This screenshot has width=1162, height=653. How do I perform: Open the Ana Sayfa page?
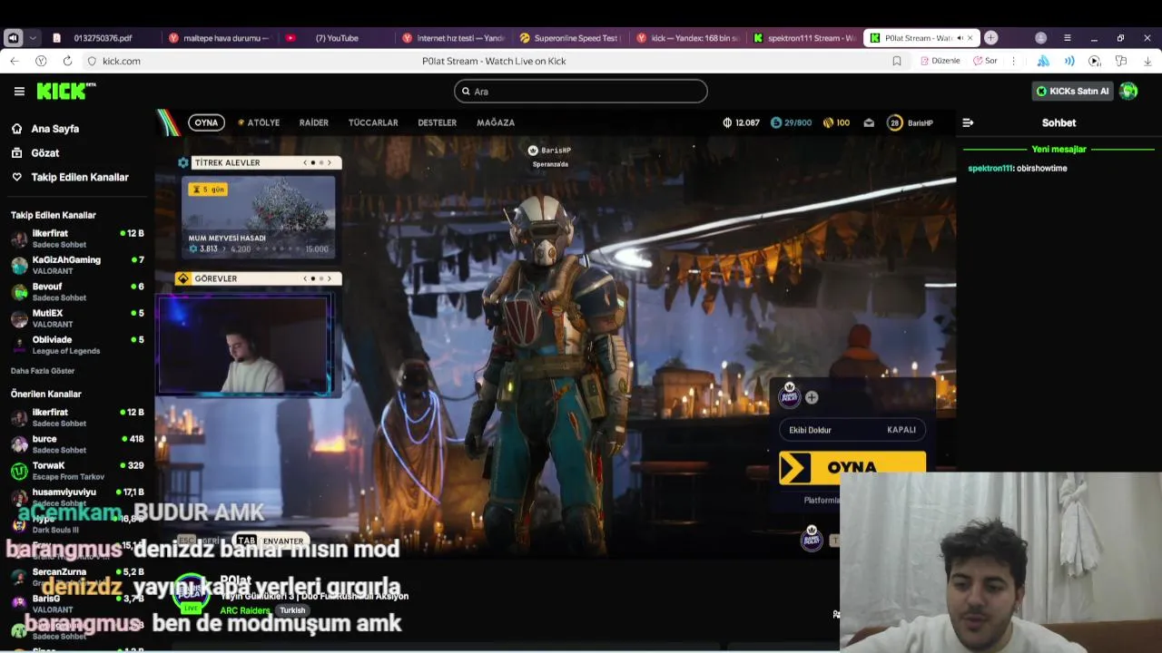point(54,129)
